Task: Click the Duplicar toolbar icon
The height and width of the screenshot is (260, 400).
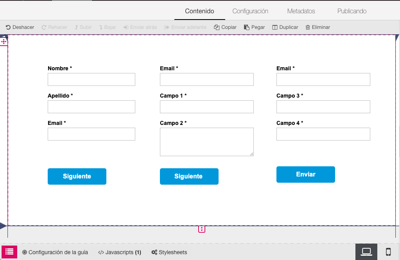Action: pos(275,27)
